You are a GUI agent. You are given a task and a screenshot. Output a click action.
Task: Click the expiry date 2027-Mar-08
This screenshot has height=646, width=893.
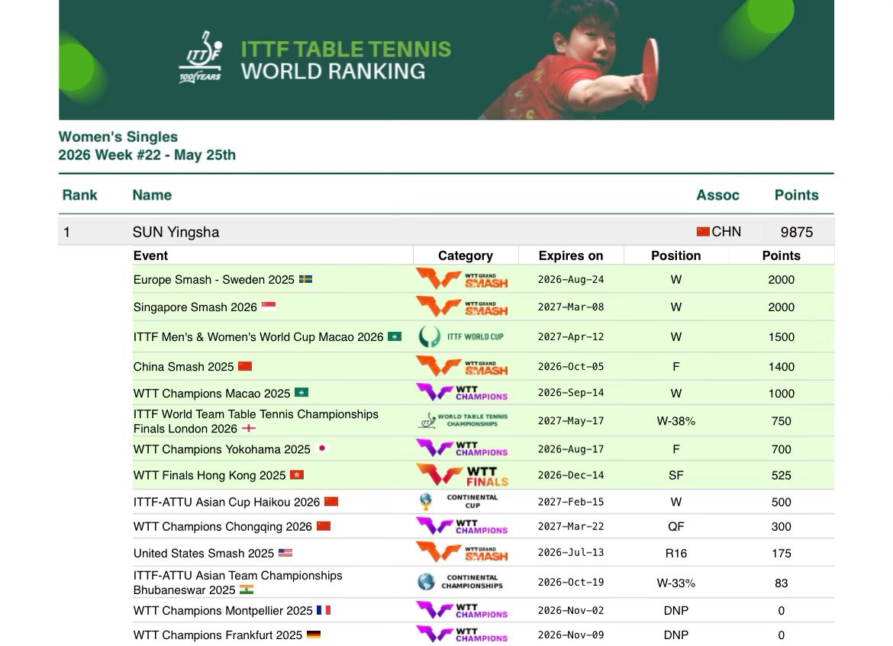571,307
